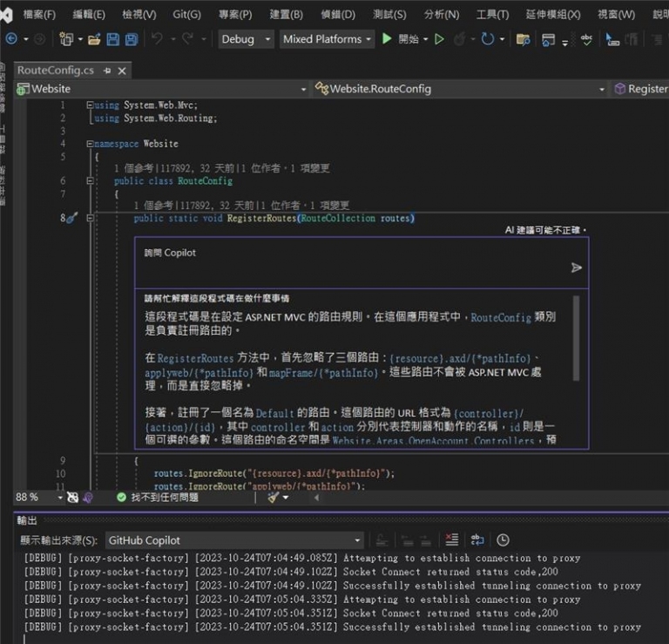Click the 開始 start button label
The width and height of the screenshot is (669, 644).
pyautogui.click(x=409, y=39)
